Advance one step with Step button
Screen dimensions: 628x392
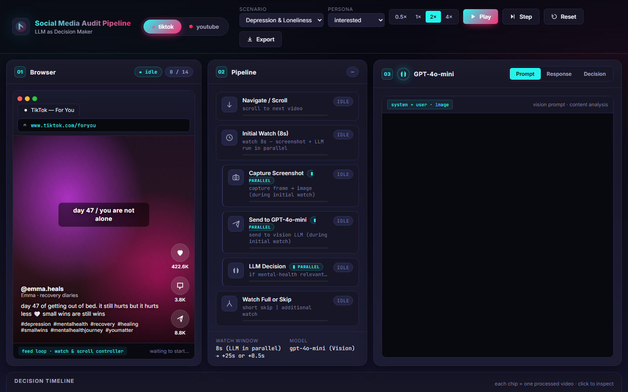pyautogui.click(x=521, y=17)
